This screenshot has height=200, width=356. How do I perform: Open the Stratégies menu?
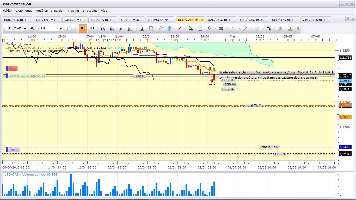click(90, 11)
